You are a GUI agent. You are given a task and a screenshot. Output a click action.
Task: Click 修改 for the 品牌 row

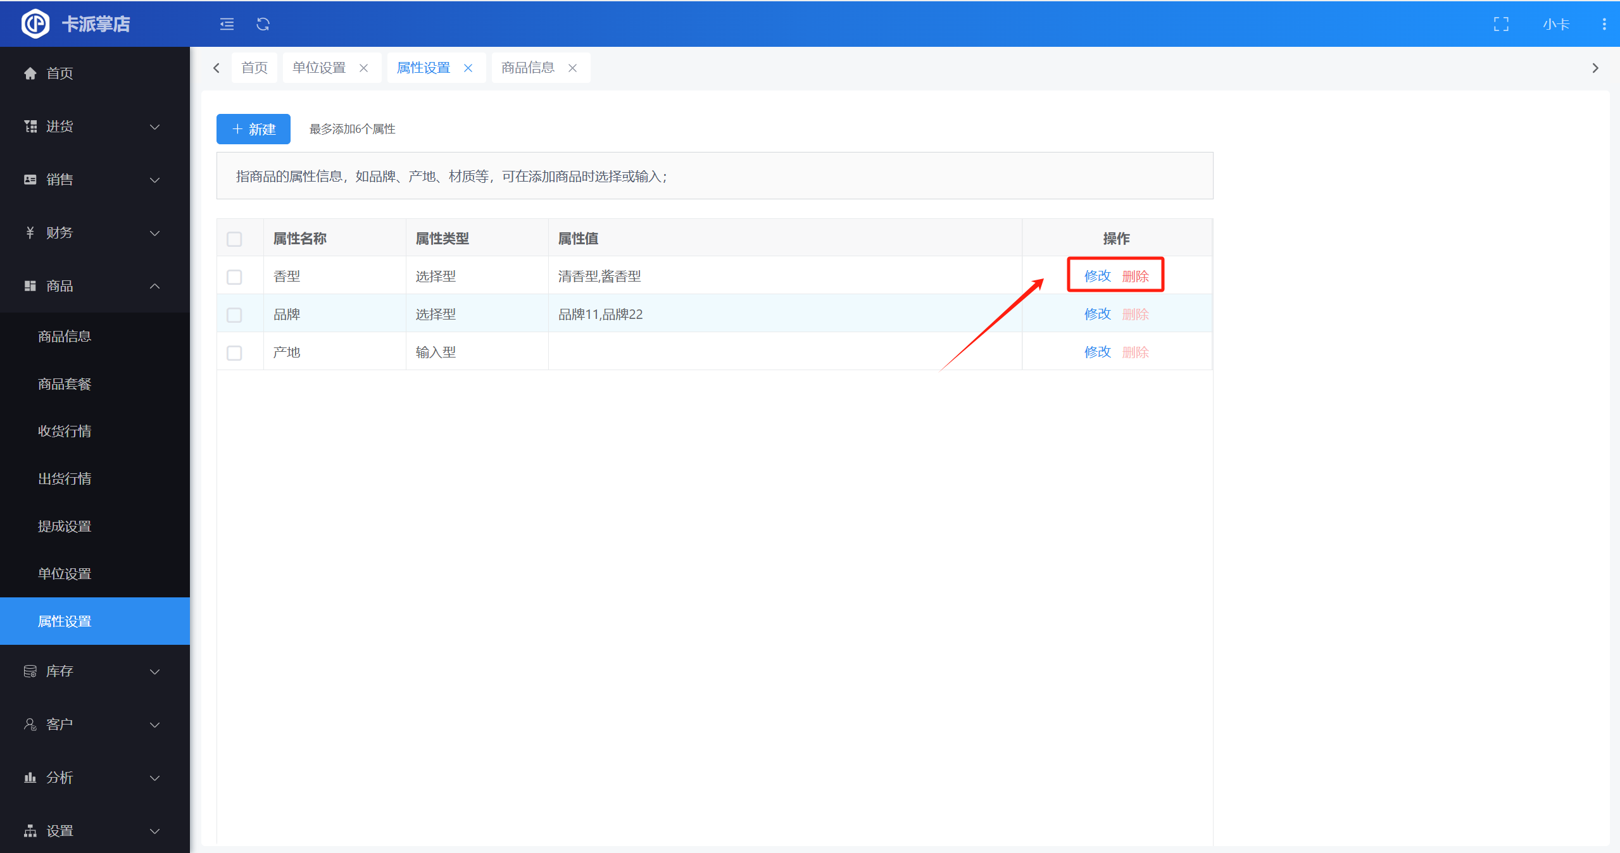tap(1097, 314)
